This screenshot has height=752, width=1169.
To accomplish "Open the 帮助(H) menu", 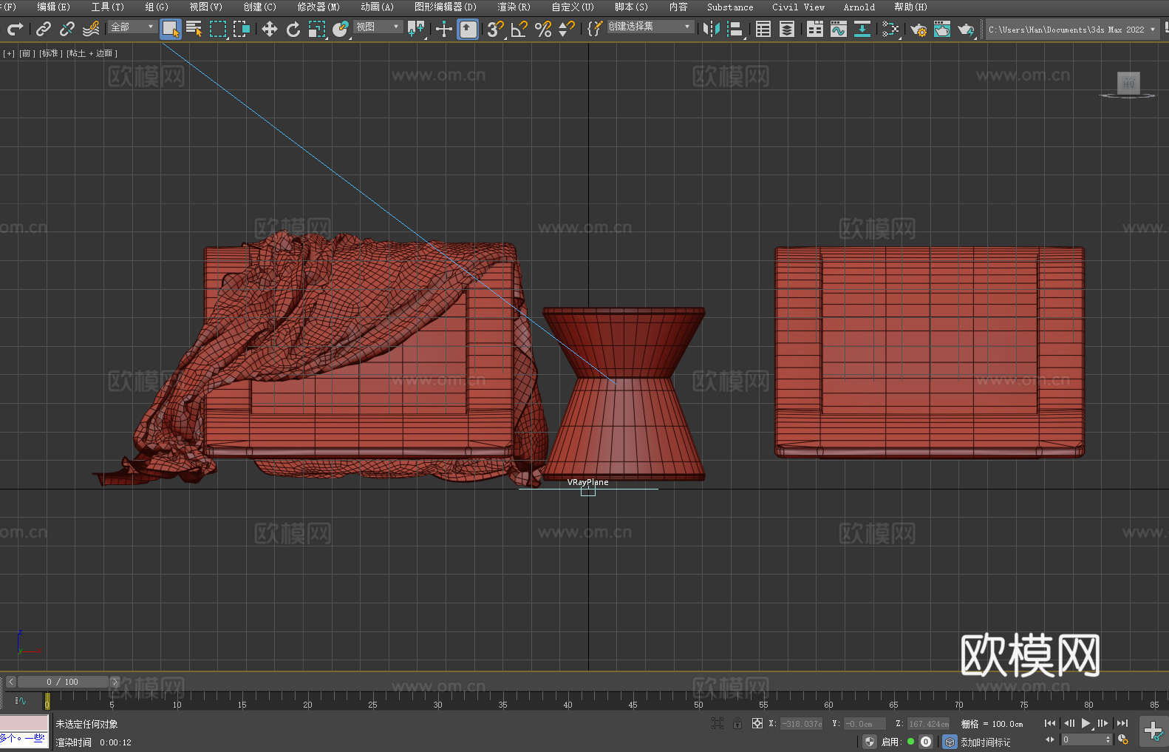I will tap(910, 7).
